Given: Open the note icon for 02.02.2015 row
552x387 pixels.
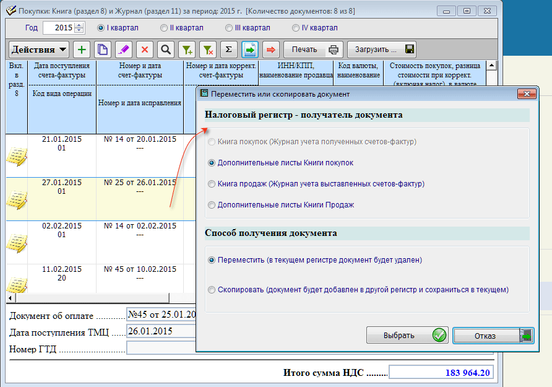Looking at the screenshot, I should click(17, 243).
